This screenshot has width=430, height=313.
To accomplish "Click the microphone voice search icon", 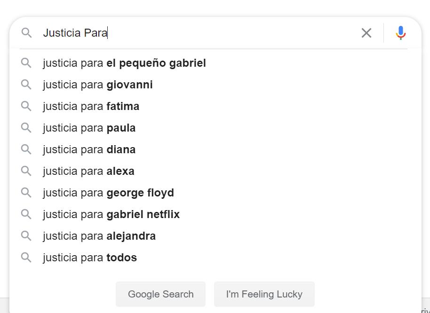I will [x=400, y=33].
